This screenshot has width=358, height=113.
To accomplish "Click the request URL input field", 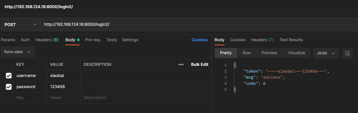I will 199,25.
